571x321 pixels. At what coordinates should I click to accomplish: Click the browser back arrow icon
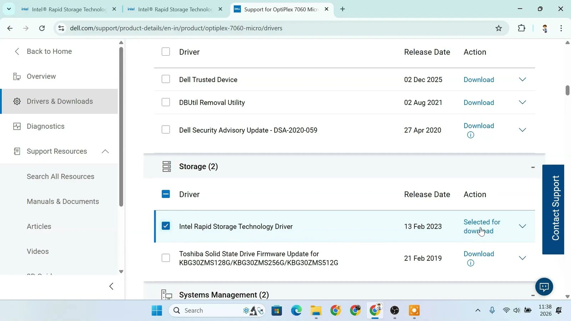coord(10,28)
